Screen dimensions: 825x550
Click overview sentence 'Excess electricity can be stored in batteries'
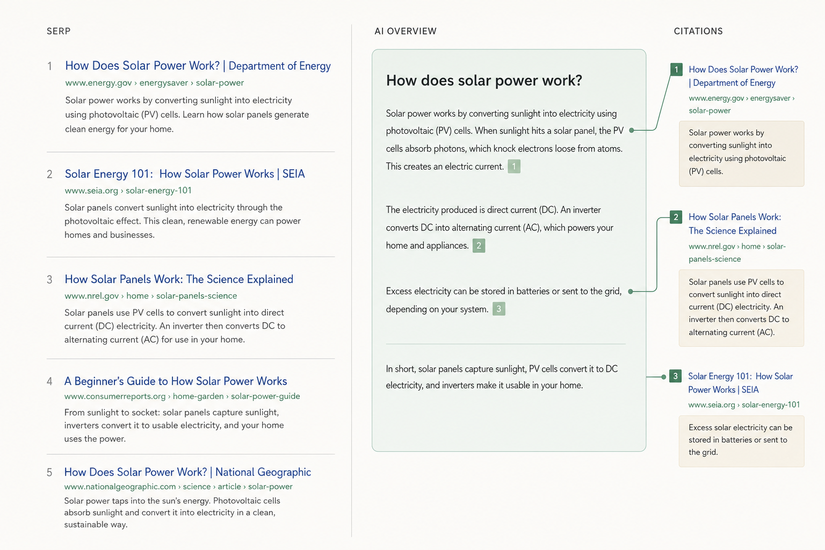click(503, 300)
